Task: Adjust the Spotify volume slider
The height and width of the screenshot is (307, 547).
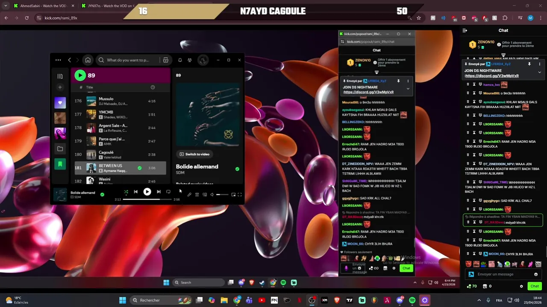Action: pyautogui.click(x=222, y=195)
